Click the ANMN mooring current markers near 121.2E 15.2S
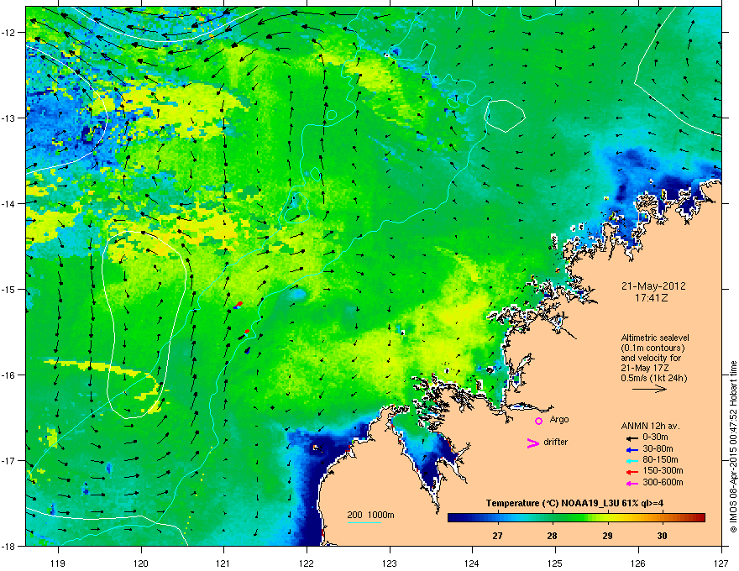This screenshot has height=571, width=739. [x=238, y=306]
